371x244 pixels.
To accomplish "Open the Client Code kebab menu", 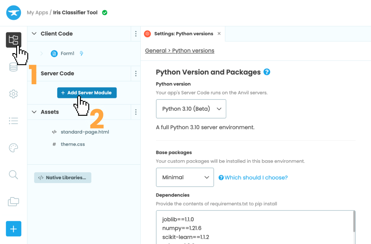I will (x=136, y=34).
